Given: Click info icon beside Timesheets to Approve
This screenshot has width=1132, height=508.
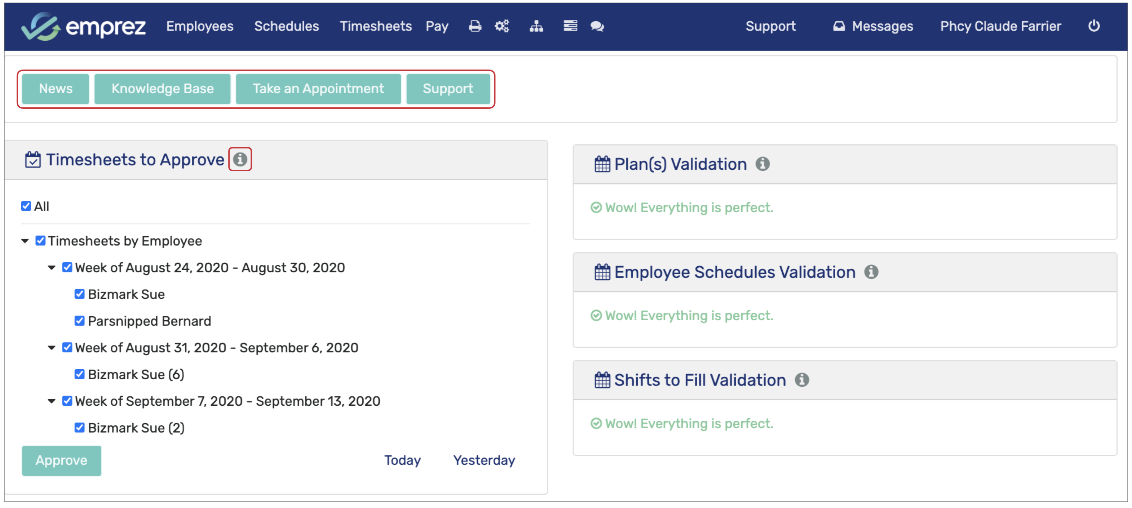Looking at the screenshot, I should point(240,159).
